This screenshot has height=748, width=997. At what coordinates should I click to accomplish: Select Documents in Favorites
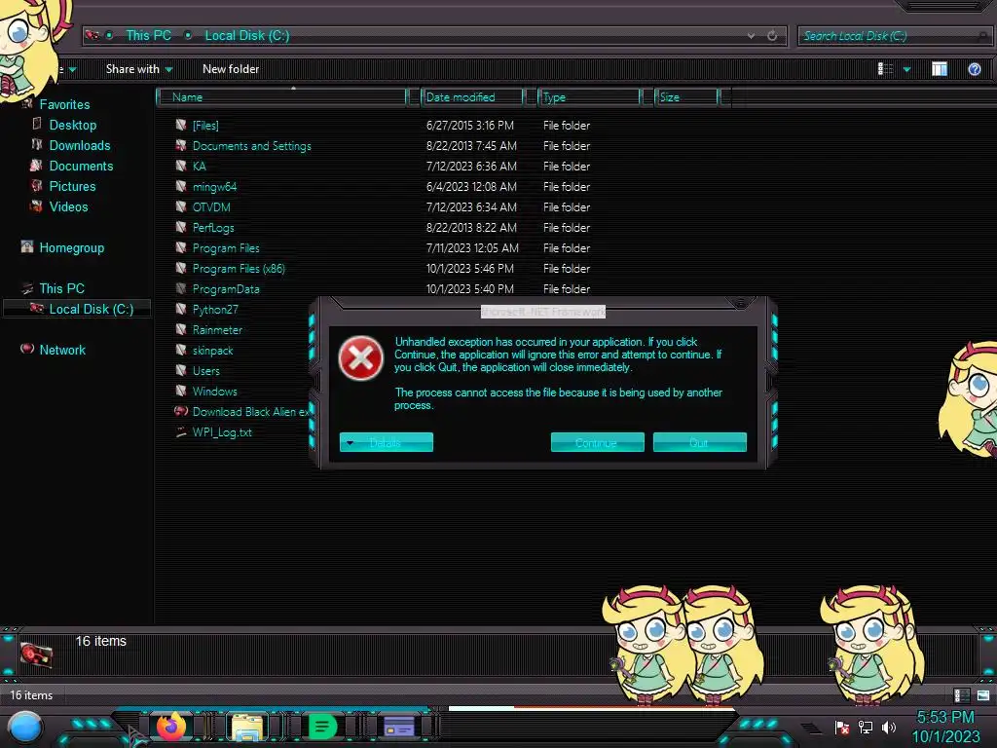point(81,166)
